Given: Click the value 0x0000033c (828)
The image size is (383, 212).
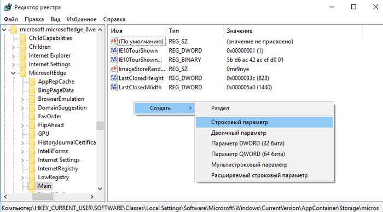Looking at the screenshot, I should (248, 78).
